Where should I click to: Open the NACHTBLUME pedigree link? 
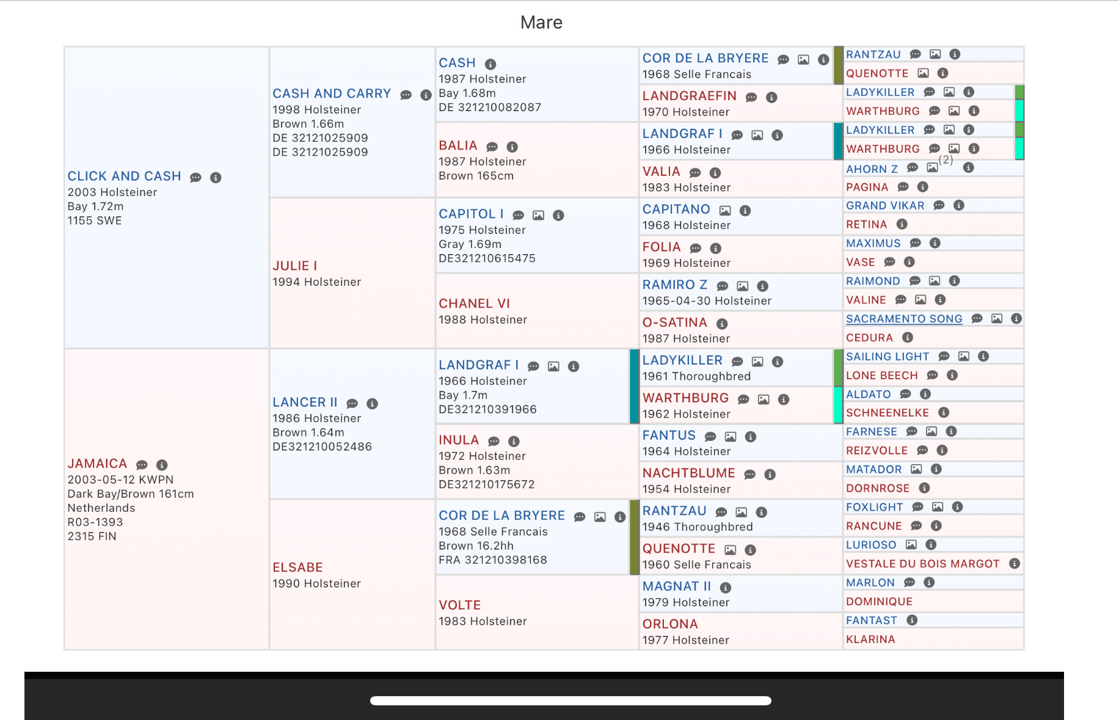(689, 473)
